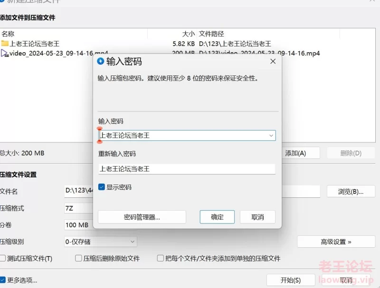Toggle the 更多选项 checkbox
Viewport: 380px width, 288px height.
point(2,280)
